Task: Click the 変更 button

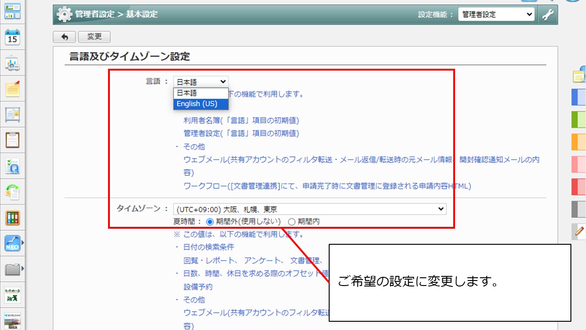Action: [94, 37]
